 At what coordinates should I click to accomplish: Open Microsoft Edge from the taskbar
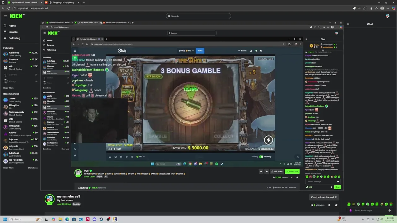pos(67,219)
